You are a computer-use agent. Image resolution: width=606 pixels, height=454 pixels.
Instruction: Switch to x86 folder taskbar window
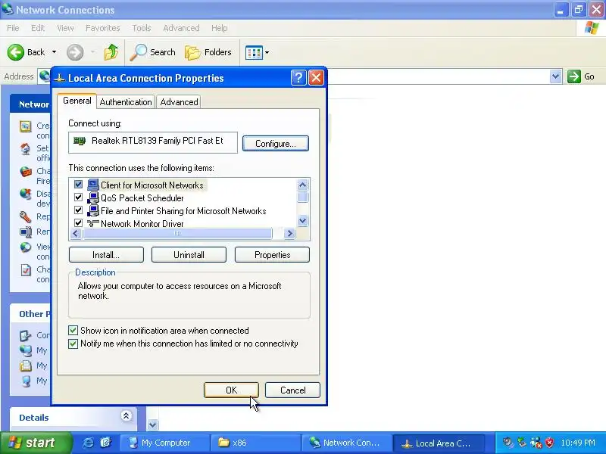click(255, 443)
